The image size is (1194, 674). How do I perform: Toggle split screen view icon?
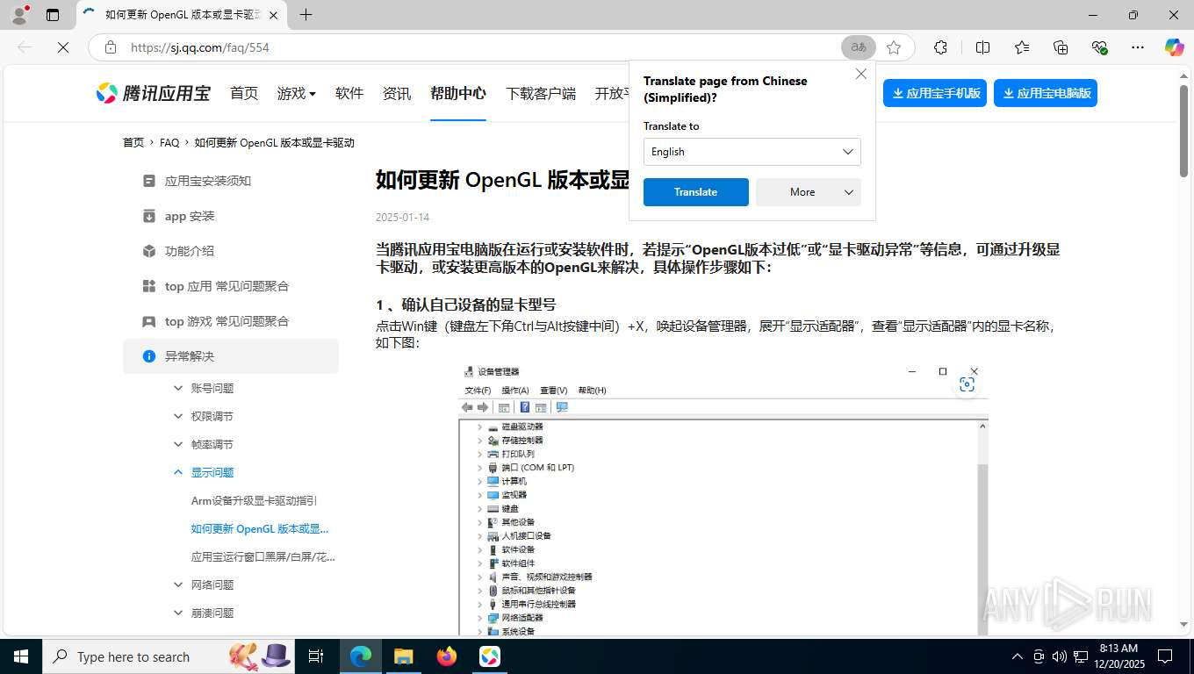coord(982,47)
